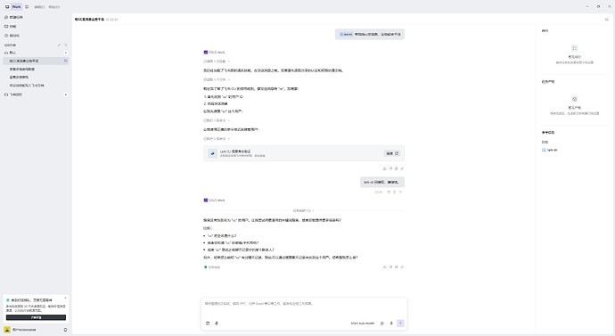Open the second conversation in the 默认 group
This screenshot has width=615, height=336.
(22, 69)
